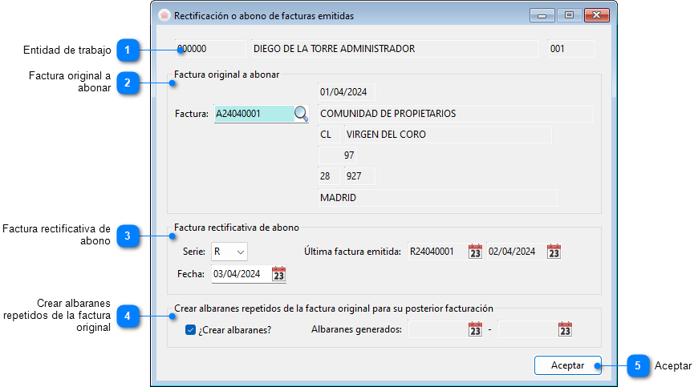
Task: Click the MADRID city field
Action: (x=437, y=197)
